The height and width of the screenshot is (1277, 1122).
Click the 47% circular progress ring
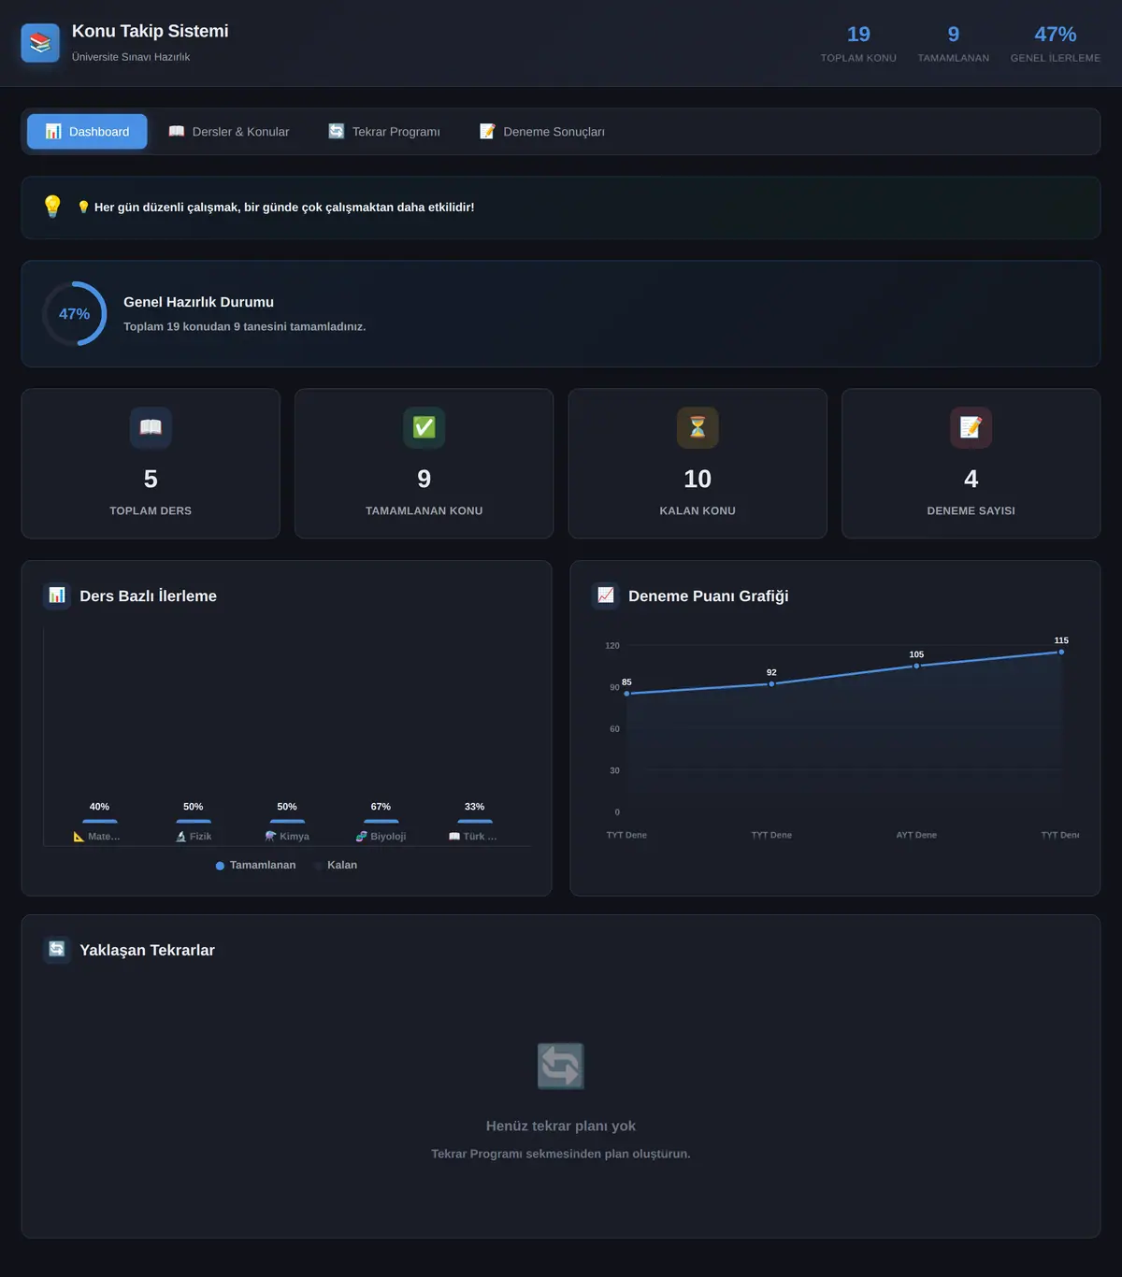tap(75, 314)
